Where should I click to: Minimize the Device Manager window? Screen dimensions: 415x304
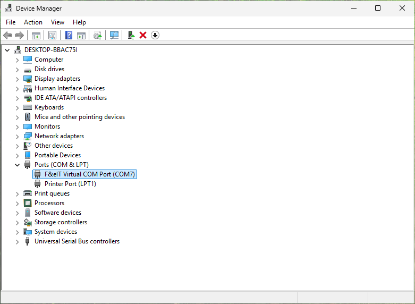click(354, 8)
